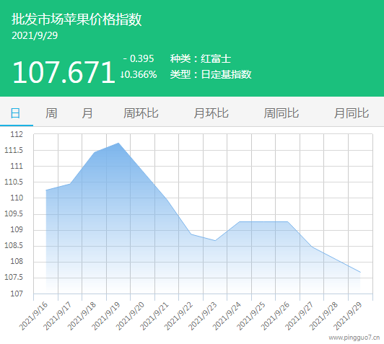Click the 批发市场苹果价格指数 title

[x=77, y=19]
